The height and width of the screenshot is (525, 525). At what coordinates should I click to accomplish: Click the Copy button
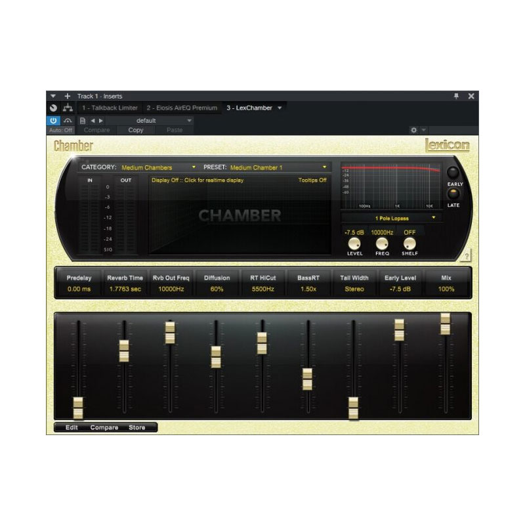(x=136, y=130)
